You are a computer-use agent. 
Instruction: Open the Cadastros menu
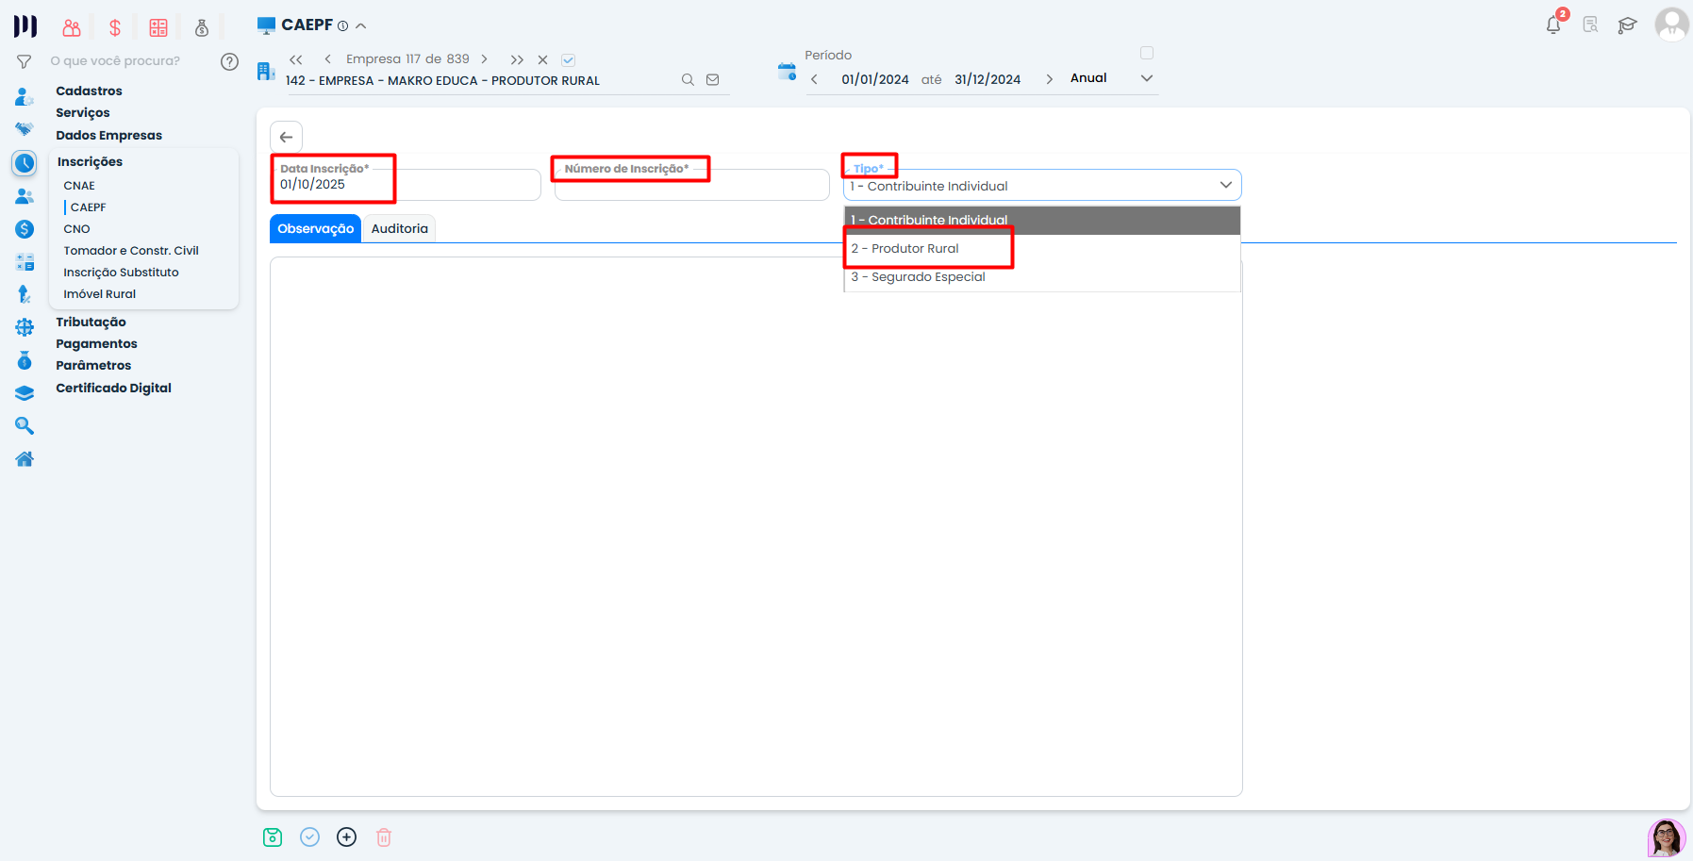(x=89, y=91)
